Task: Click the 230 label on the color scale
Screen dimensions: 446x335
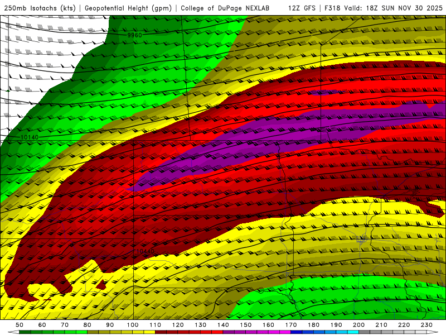Action: [x=426, y=325]
